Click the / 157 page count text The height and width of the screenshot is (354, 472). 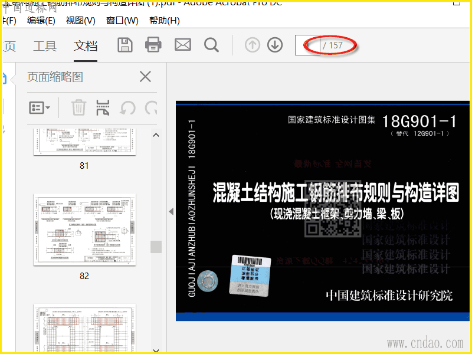pyautogui.click(x=333, y=45)
